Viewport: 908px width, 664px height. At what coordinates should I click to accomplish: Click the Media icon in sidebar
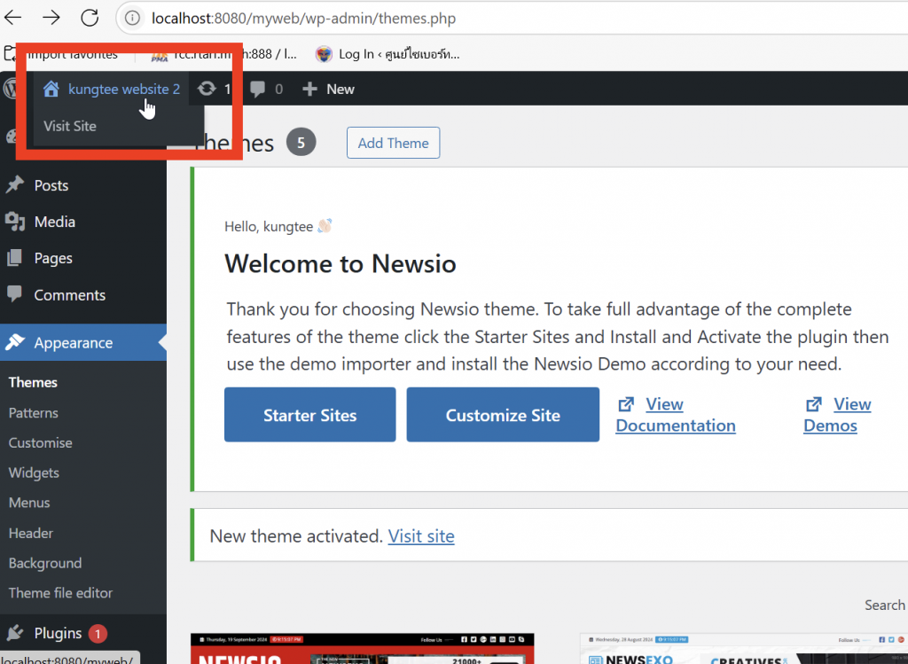[x=15, y=222]
